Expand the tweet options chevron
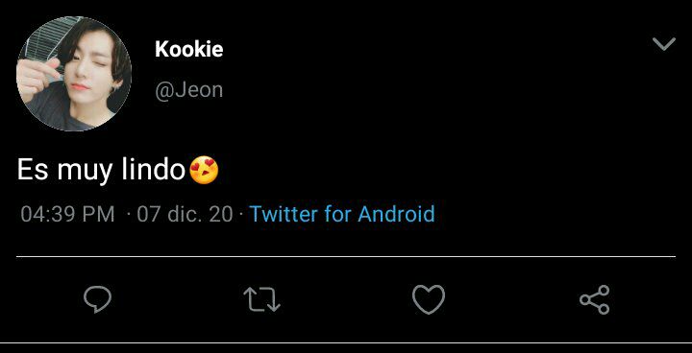Image resolution: width=692 pixels, height=353 pixels. coord(664,44)
